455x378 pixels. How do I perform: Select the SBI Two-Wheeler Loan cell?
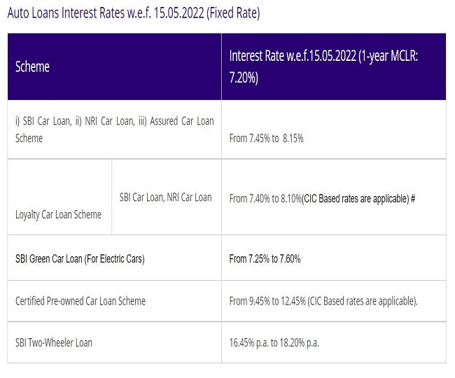pos(54,342)
